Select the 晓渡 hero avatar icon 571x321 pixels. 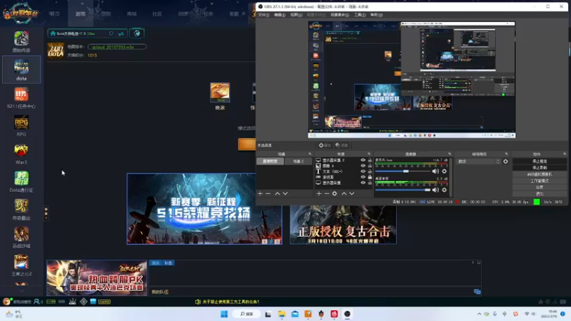[220, 93]
